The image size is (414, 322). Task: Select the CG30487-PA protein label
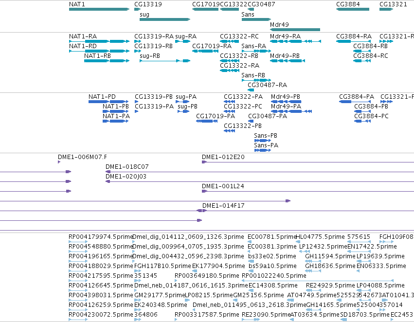click(x=268, y=116)
